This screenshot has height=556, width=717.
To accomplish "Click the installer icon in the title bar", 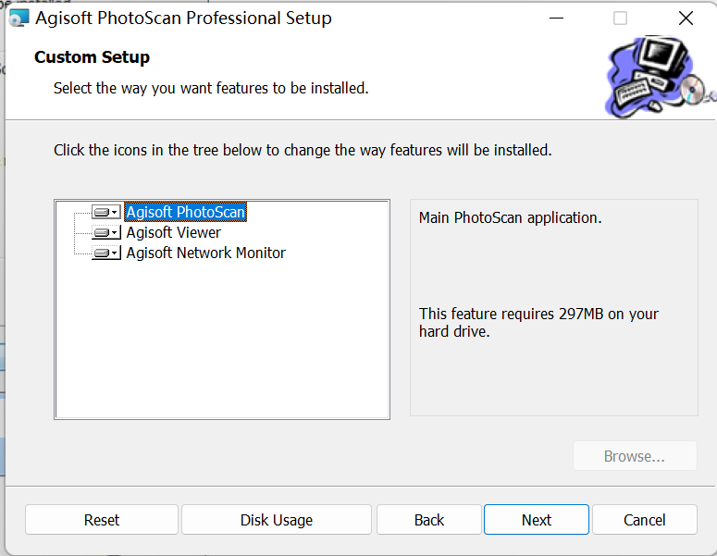I will (x=18, y=19).
